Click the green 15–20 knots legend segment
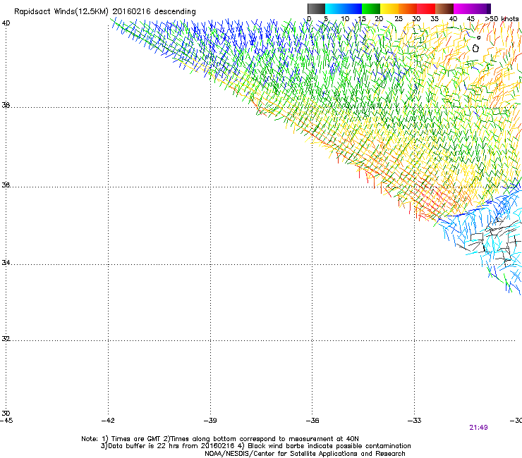Image resolution: width=522 pixels, height=458 pixels. click(x=371, y=8)
